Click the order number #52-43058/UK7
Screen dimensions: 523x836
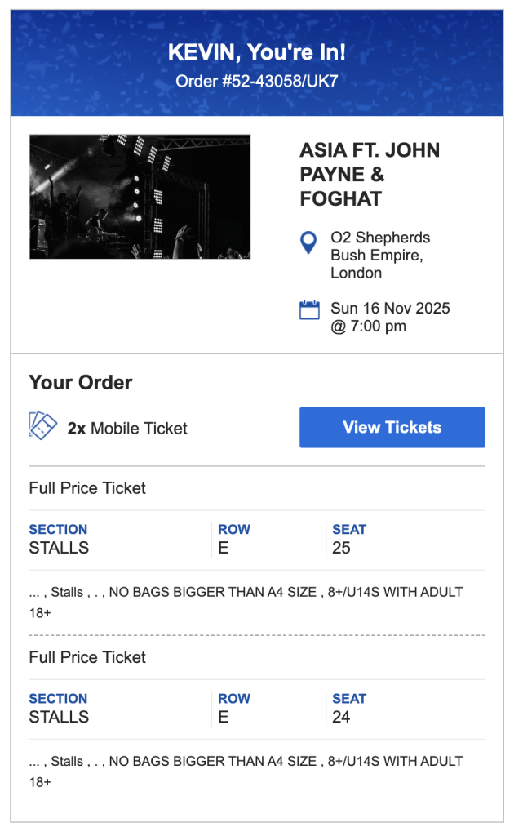point(256,81)
